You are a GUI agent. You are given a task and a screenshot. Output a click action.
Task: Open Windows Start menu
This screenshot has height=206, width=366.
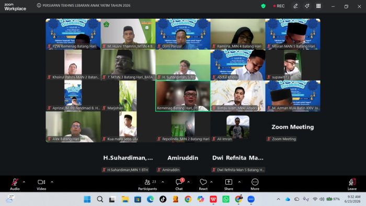tap(87, 199)
